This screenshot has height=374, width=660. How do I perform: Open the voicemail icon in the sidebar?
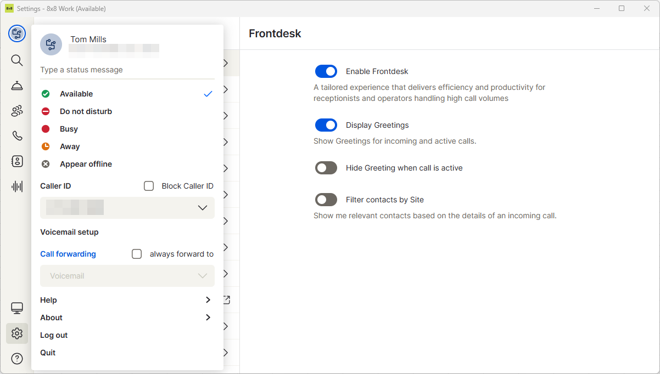tap(17, 161)
